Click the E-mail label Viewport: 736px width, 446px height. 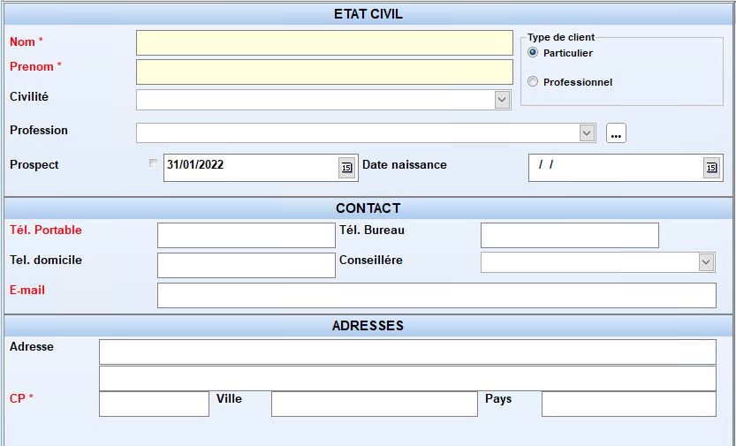[27, 290]
